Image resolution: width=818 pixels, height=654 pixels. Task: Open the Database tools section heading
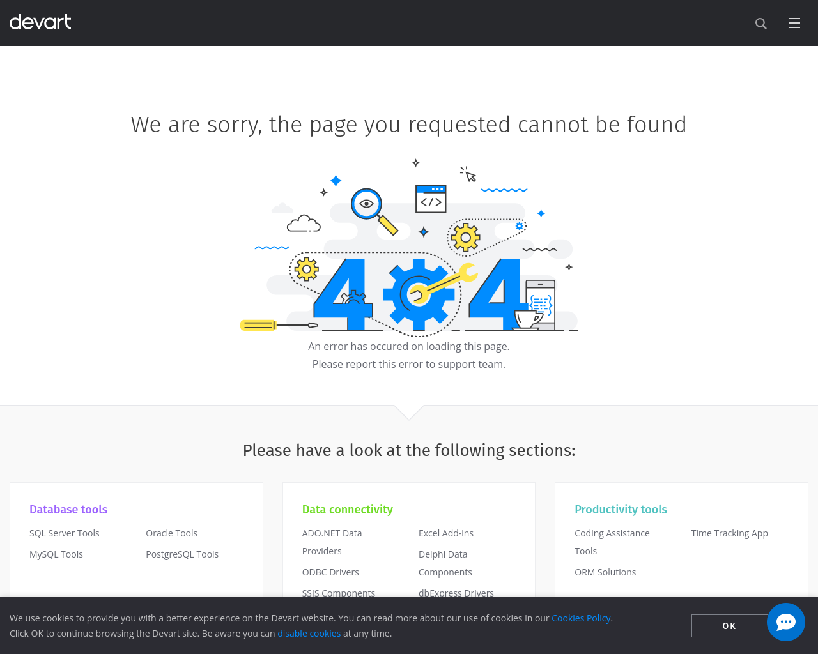click(x=68, y=510)
